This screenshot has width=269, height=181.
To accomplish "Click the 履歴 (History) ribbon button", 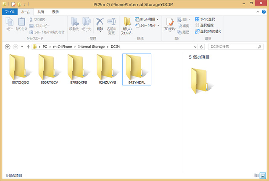I will pyautogui.click(x=183, y=32).
